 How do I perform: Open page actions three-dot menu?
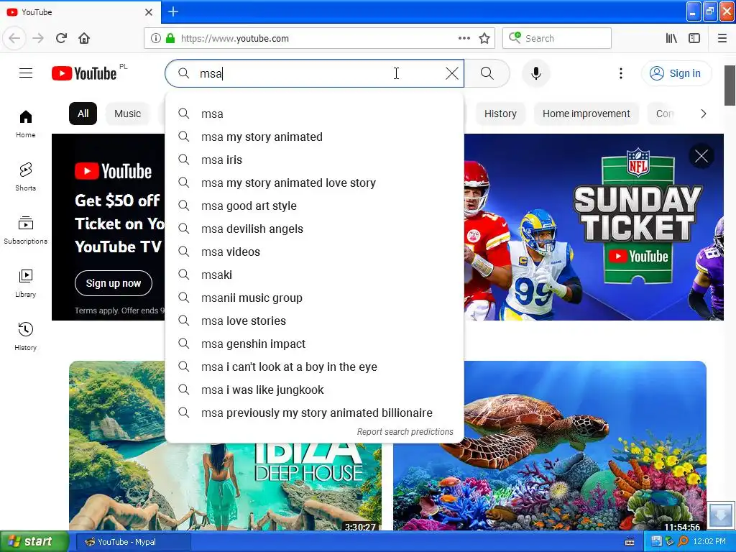[464, 38]
